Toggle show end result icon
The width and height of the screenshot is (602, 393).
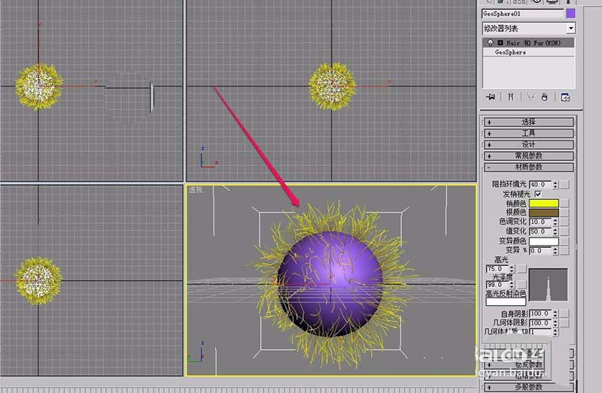coord(511,97)
